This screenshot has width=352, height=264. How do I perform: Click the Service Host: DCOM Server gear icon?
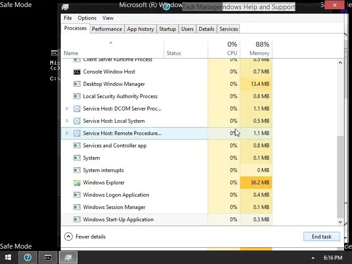pos(77,109)
